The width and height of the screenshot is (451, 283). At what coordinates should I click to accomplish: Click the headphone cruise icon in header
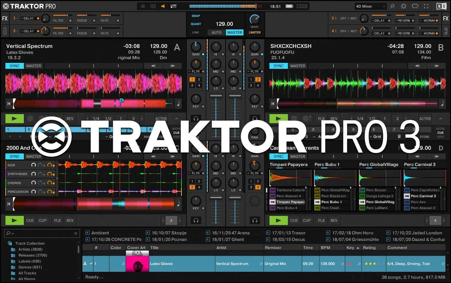pos(415,6)
